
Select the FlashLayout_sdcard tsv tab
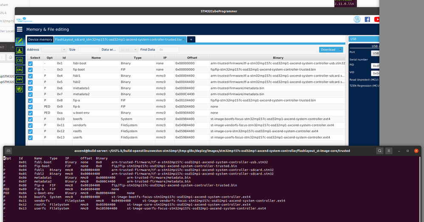[118, 39]
